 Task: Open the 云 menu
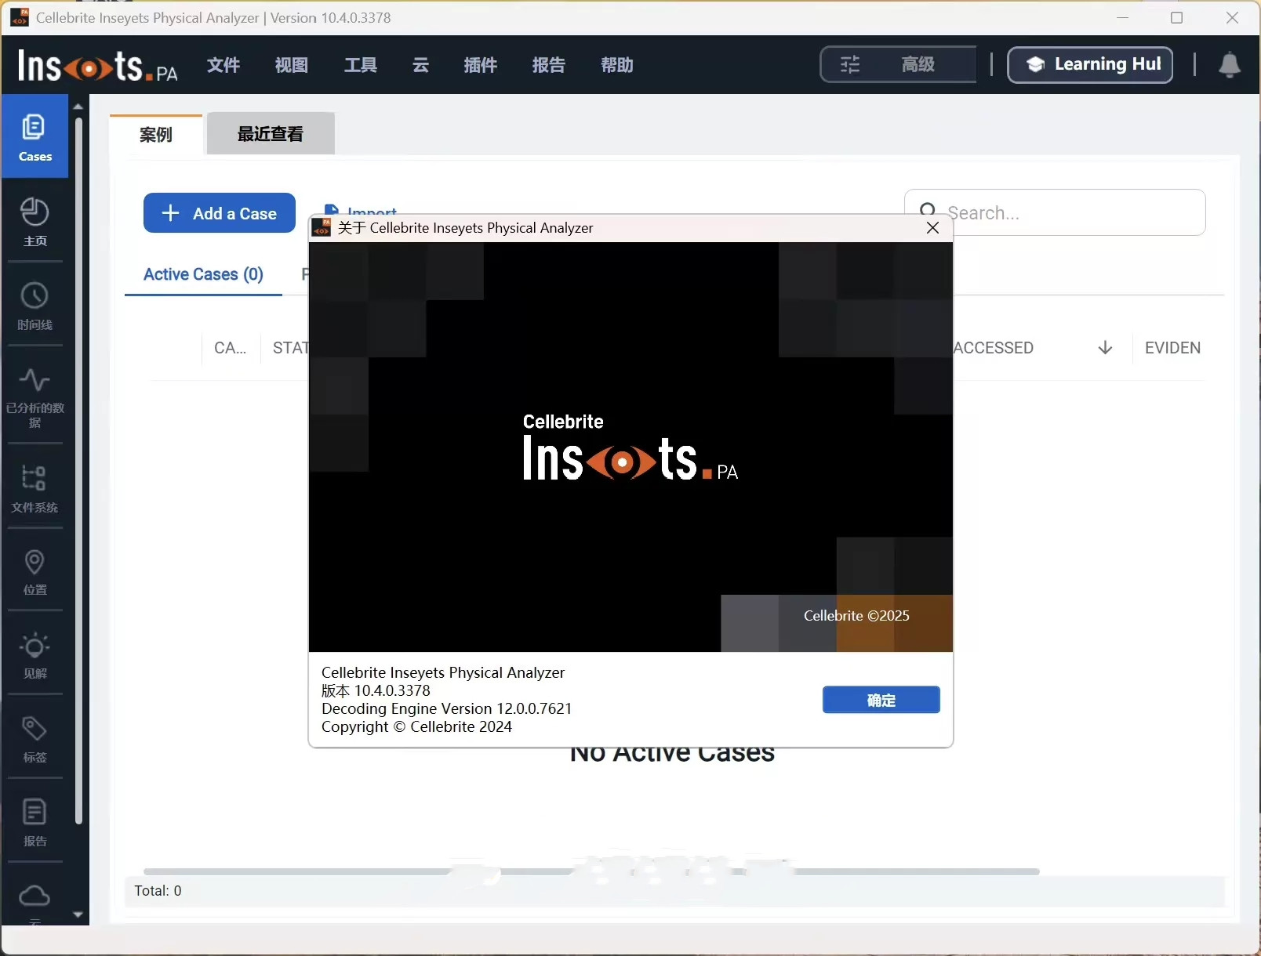click(x=420, y=65)
